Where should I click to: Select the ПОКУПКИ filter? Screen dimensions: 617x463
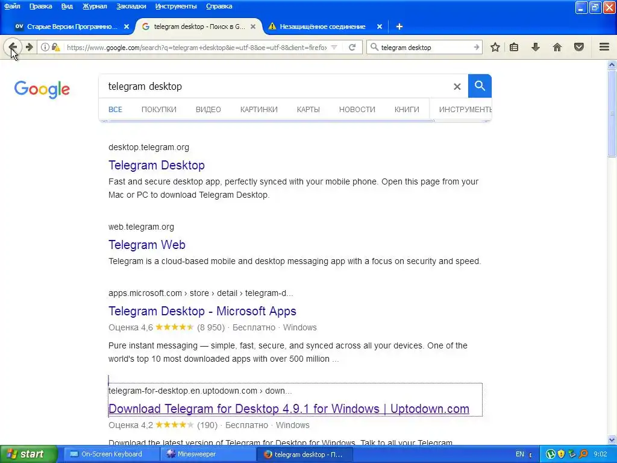click(x=159, y=110)
